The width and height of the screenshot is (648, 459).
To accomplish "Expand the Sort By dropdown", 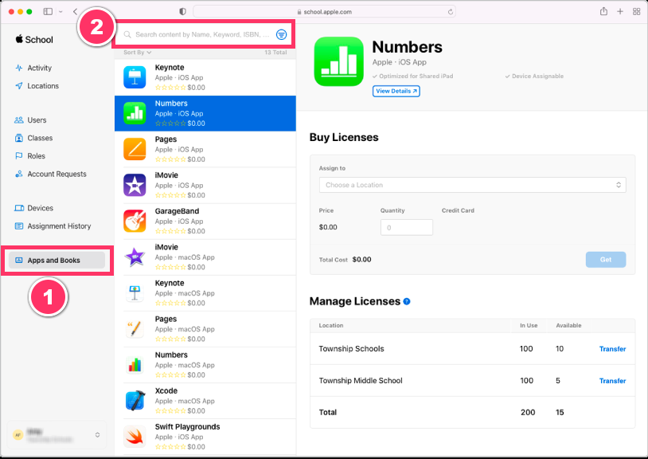I will (138, 53).
